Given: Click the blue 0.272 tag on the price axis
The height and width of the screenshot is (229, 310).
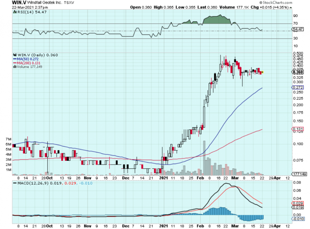Looking at the screenshot, I should coord(298,88).
